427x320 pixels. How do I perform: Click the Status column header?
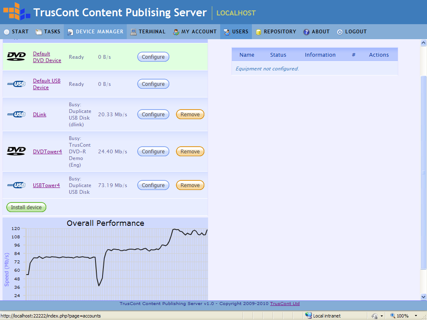click(278, 55)
